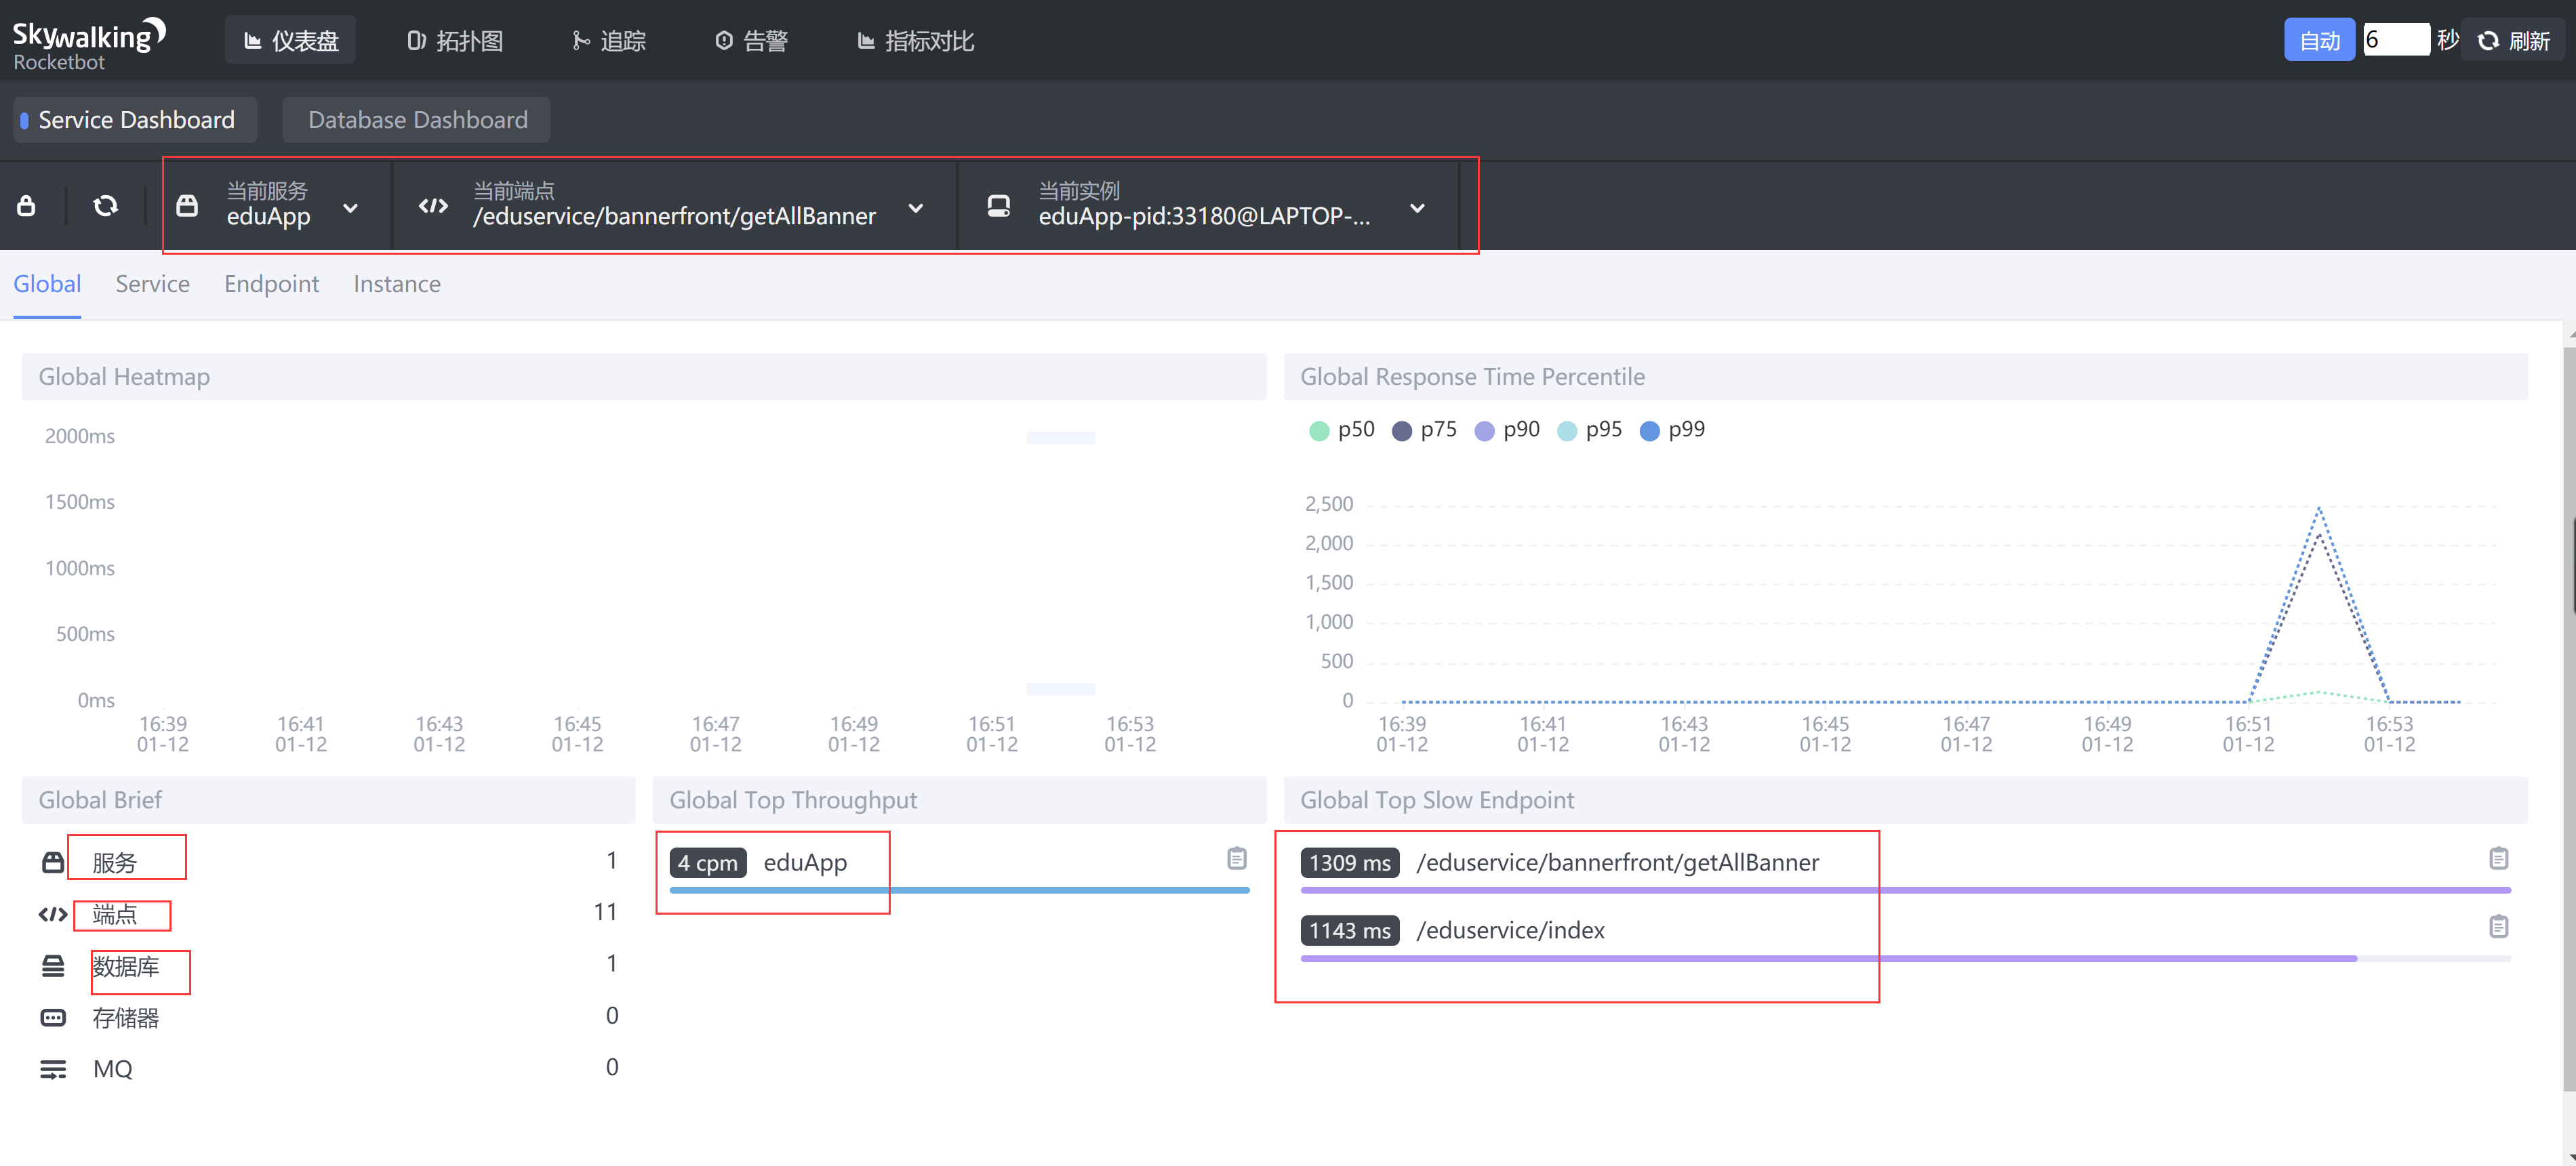The height and width of the screenshot is (1166, 2576).
Task: Copy eduApp throughput entry via clipboard icon
Action: (x=1236, y=858)
